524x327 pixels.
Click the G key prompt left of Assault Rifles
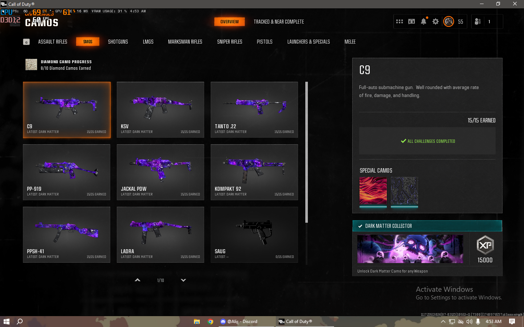26,42
